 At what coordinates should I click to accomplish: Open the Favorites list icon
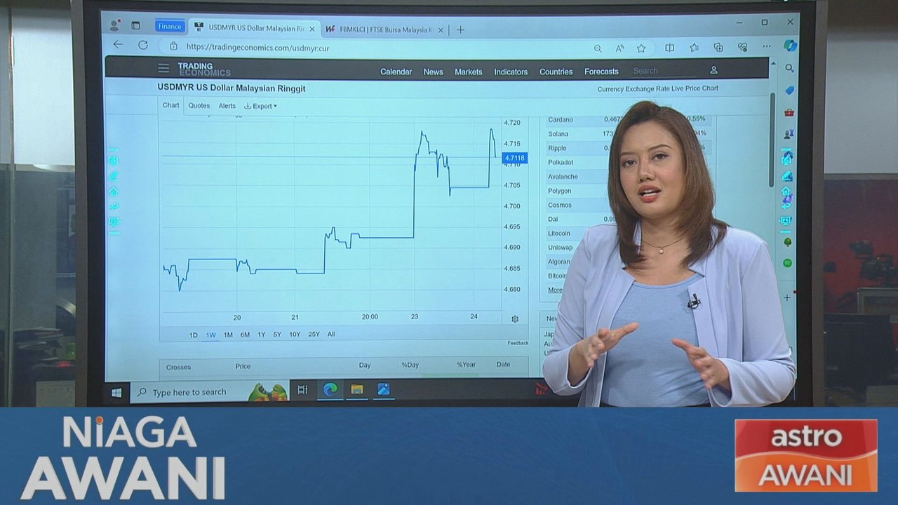tap(694, 48)
